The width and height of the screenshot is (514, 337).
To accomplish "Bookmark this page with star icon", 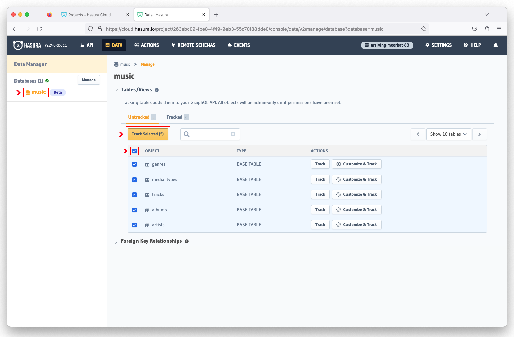I will 424,29.
